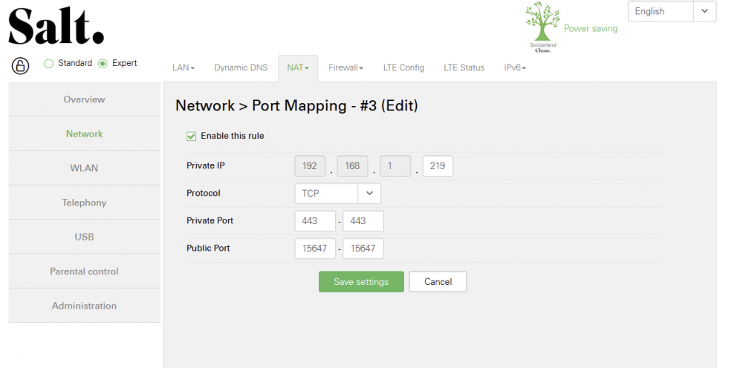The width and height of the screenshot is (743, 368).
Task: Select Network in the sidebar
Action: point(85,134)
